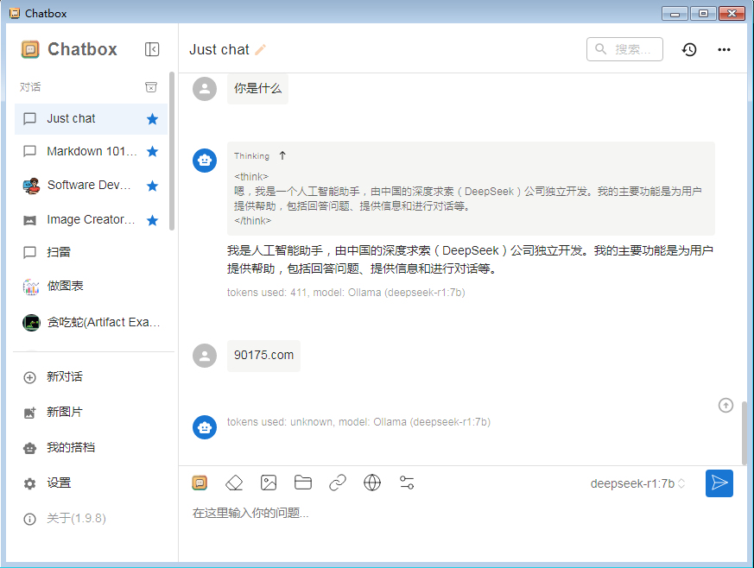Click the bot avatar beside the Thinking block
The width and height of the screenshot is (754, 568).
tap(205, 161)
